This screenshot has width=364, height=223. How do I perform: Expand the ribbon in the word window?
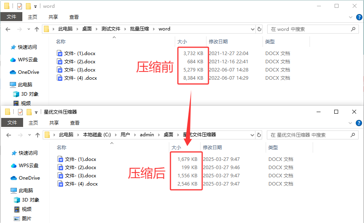coord(351,17)
